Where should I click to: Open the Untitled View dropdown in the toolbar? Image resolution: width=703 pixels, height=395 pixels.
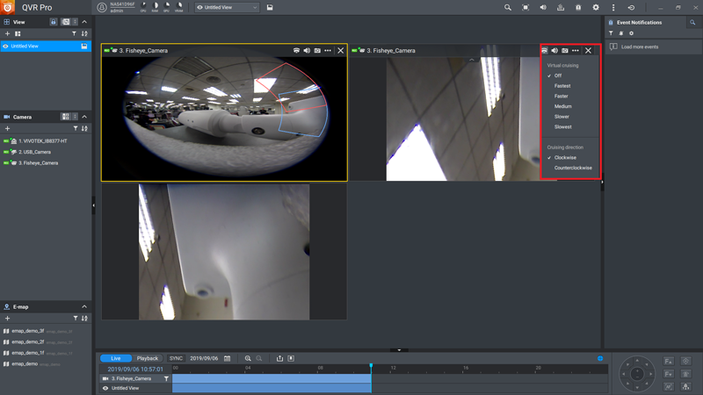click(x=227, y=8)
